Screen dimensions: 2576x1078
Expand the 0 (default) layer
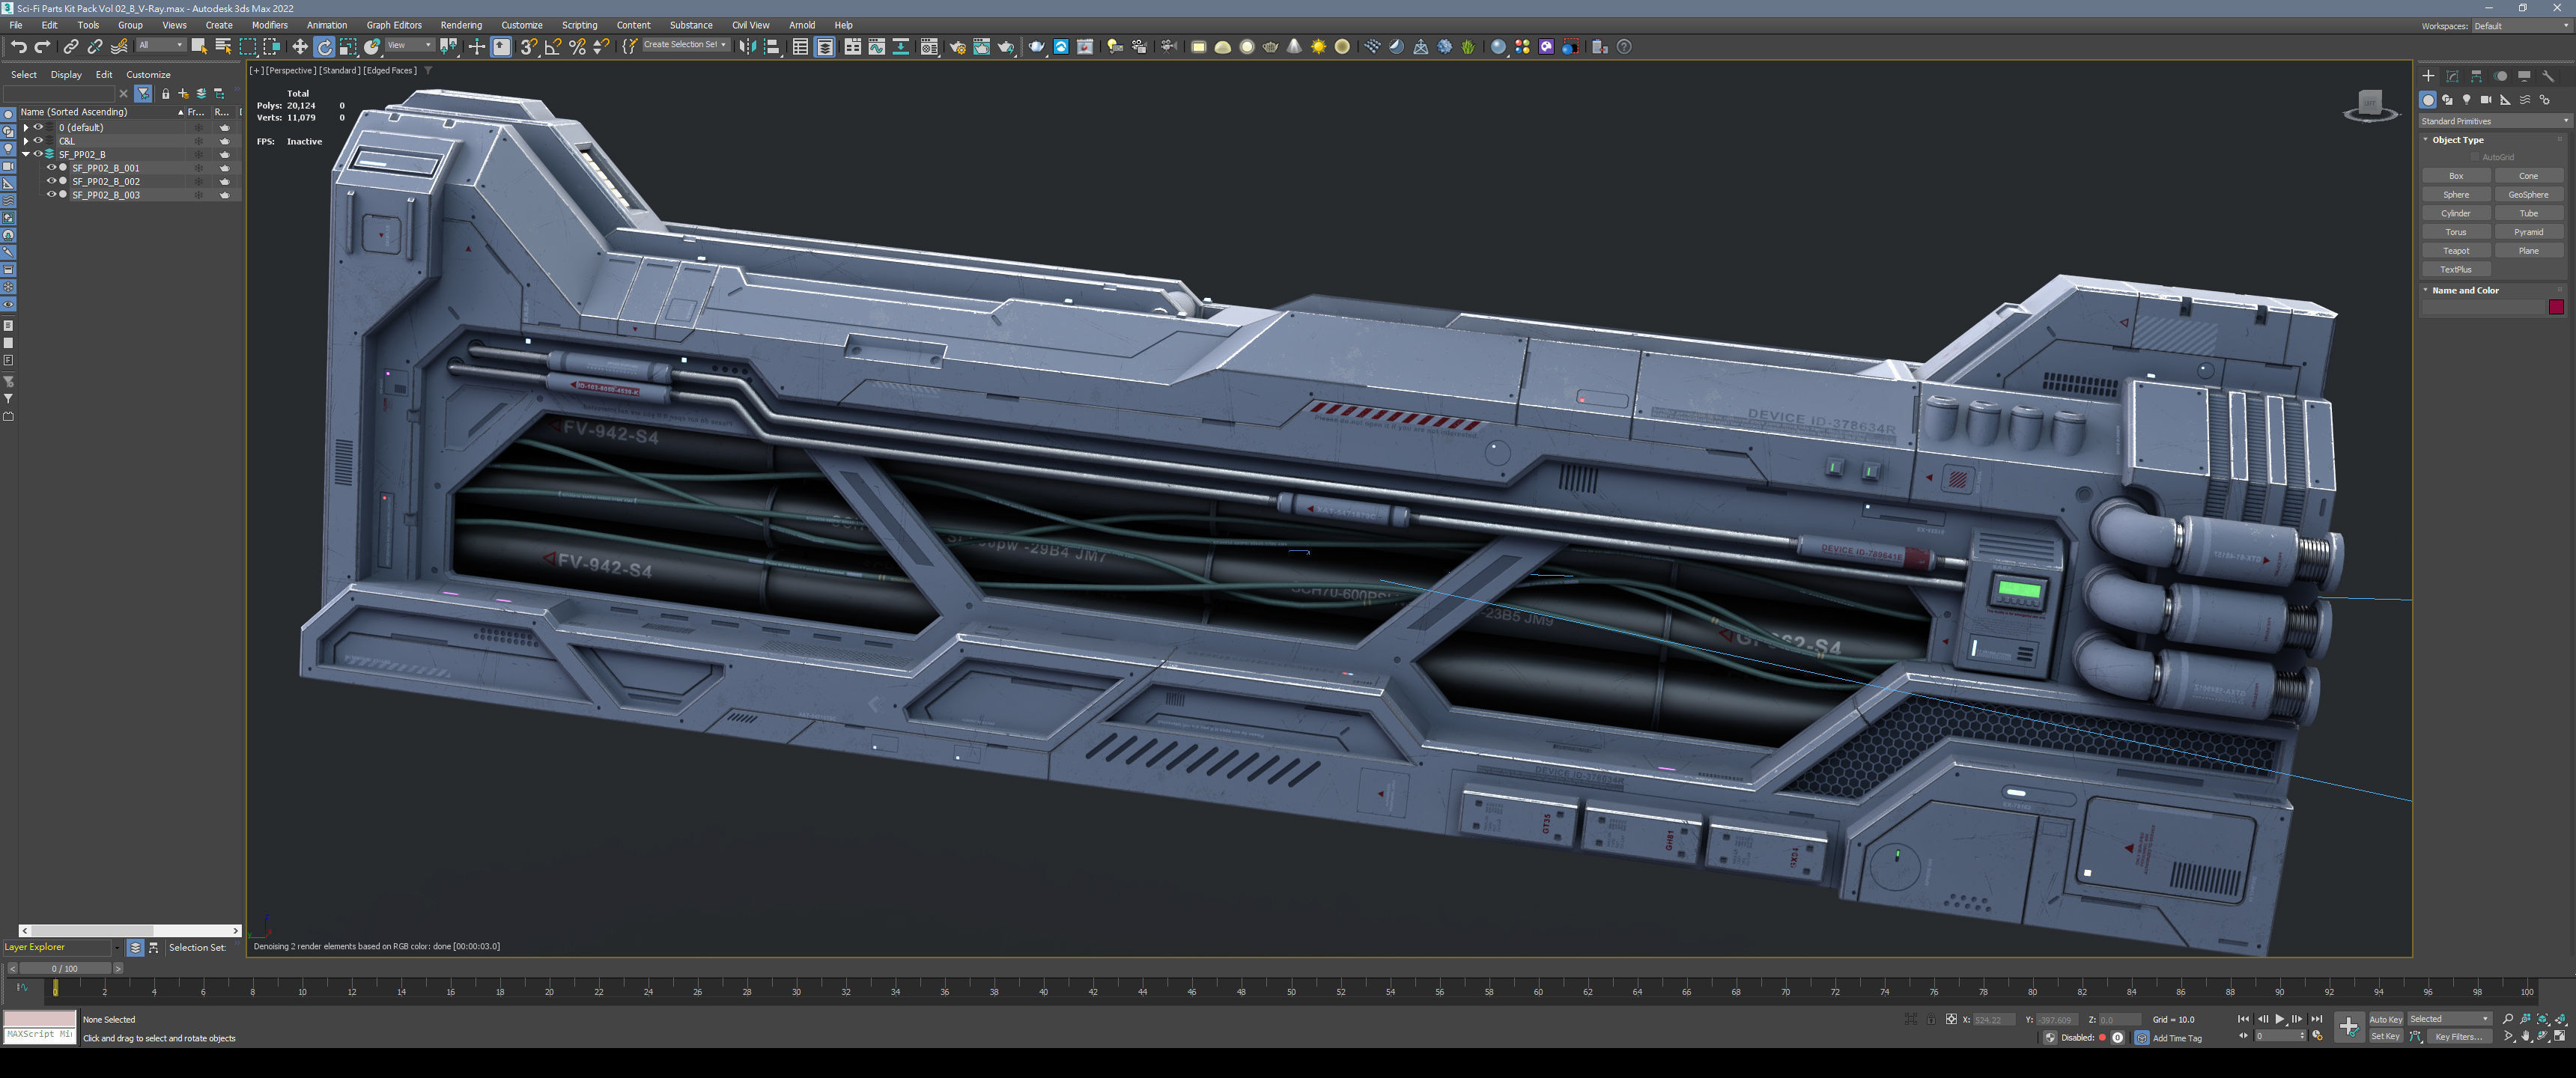click(x=26, y=128)
